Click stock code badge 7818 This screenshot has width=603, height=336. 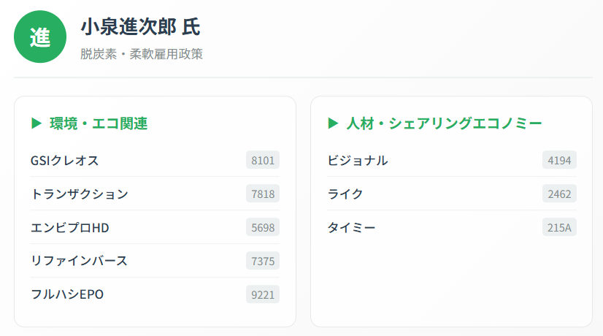coord(263,194)
